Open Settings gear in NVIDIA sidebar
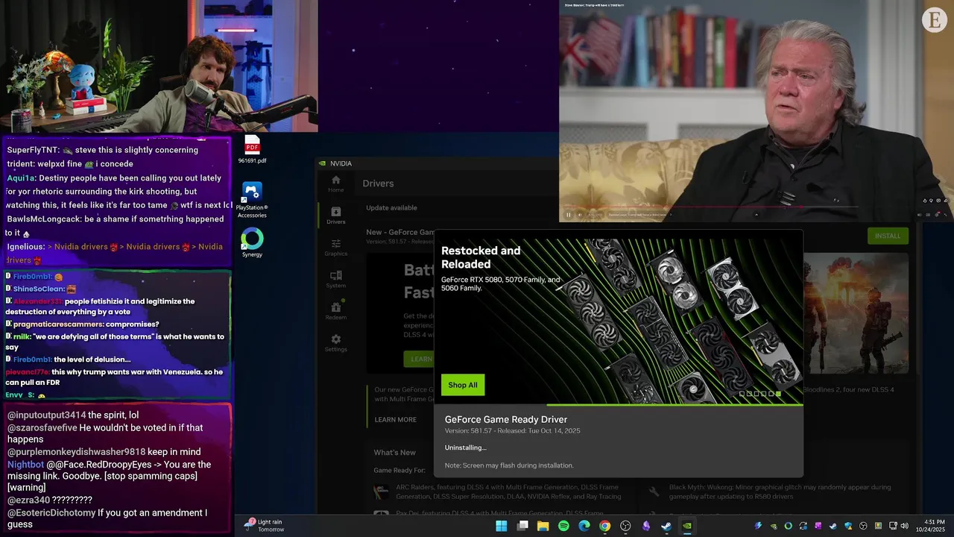Screen dimensions: 954x537 tap(335, 343)
